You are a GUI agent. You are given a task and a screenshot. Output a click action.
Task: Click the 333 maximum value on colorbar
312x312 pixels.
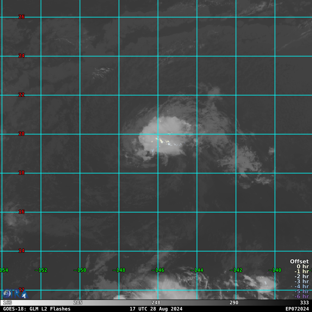[304, 303]
